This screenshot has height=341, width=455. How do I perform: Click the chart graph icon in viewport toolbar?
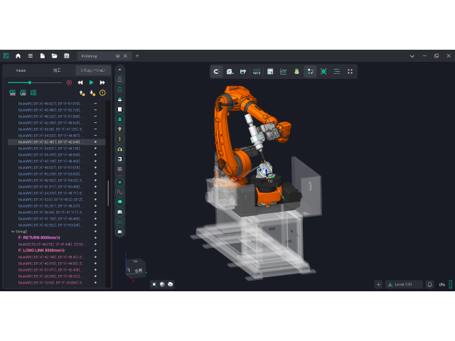point(284,71)
